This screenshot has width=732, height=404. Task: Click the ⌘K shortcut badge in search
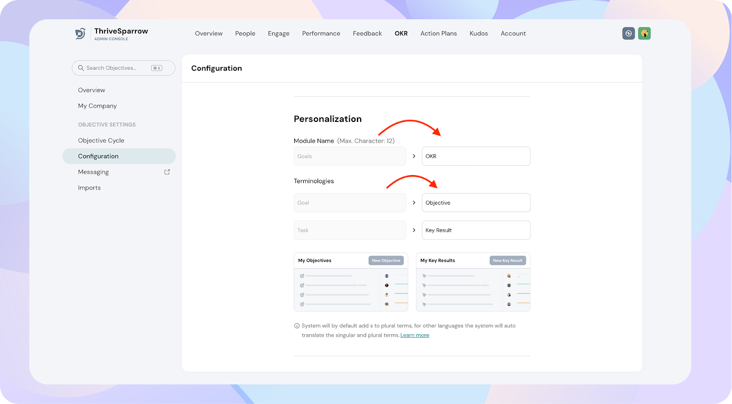tap(157, 68)
